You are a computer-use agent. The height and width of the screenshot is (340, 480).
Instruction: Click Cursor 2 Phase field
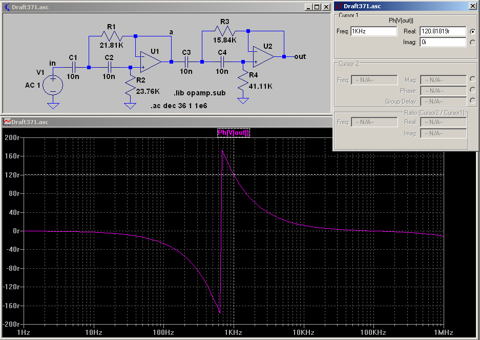444,91
